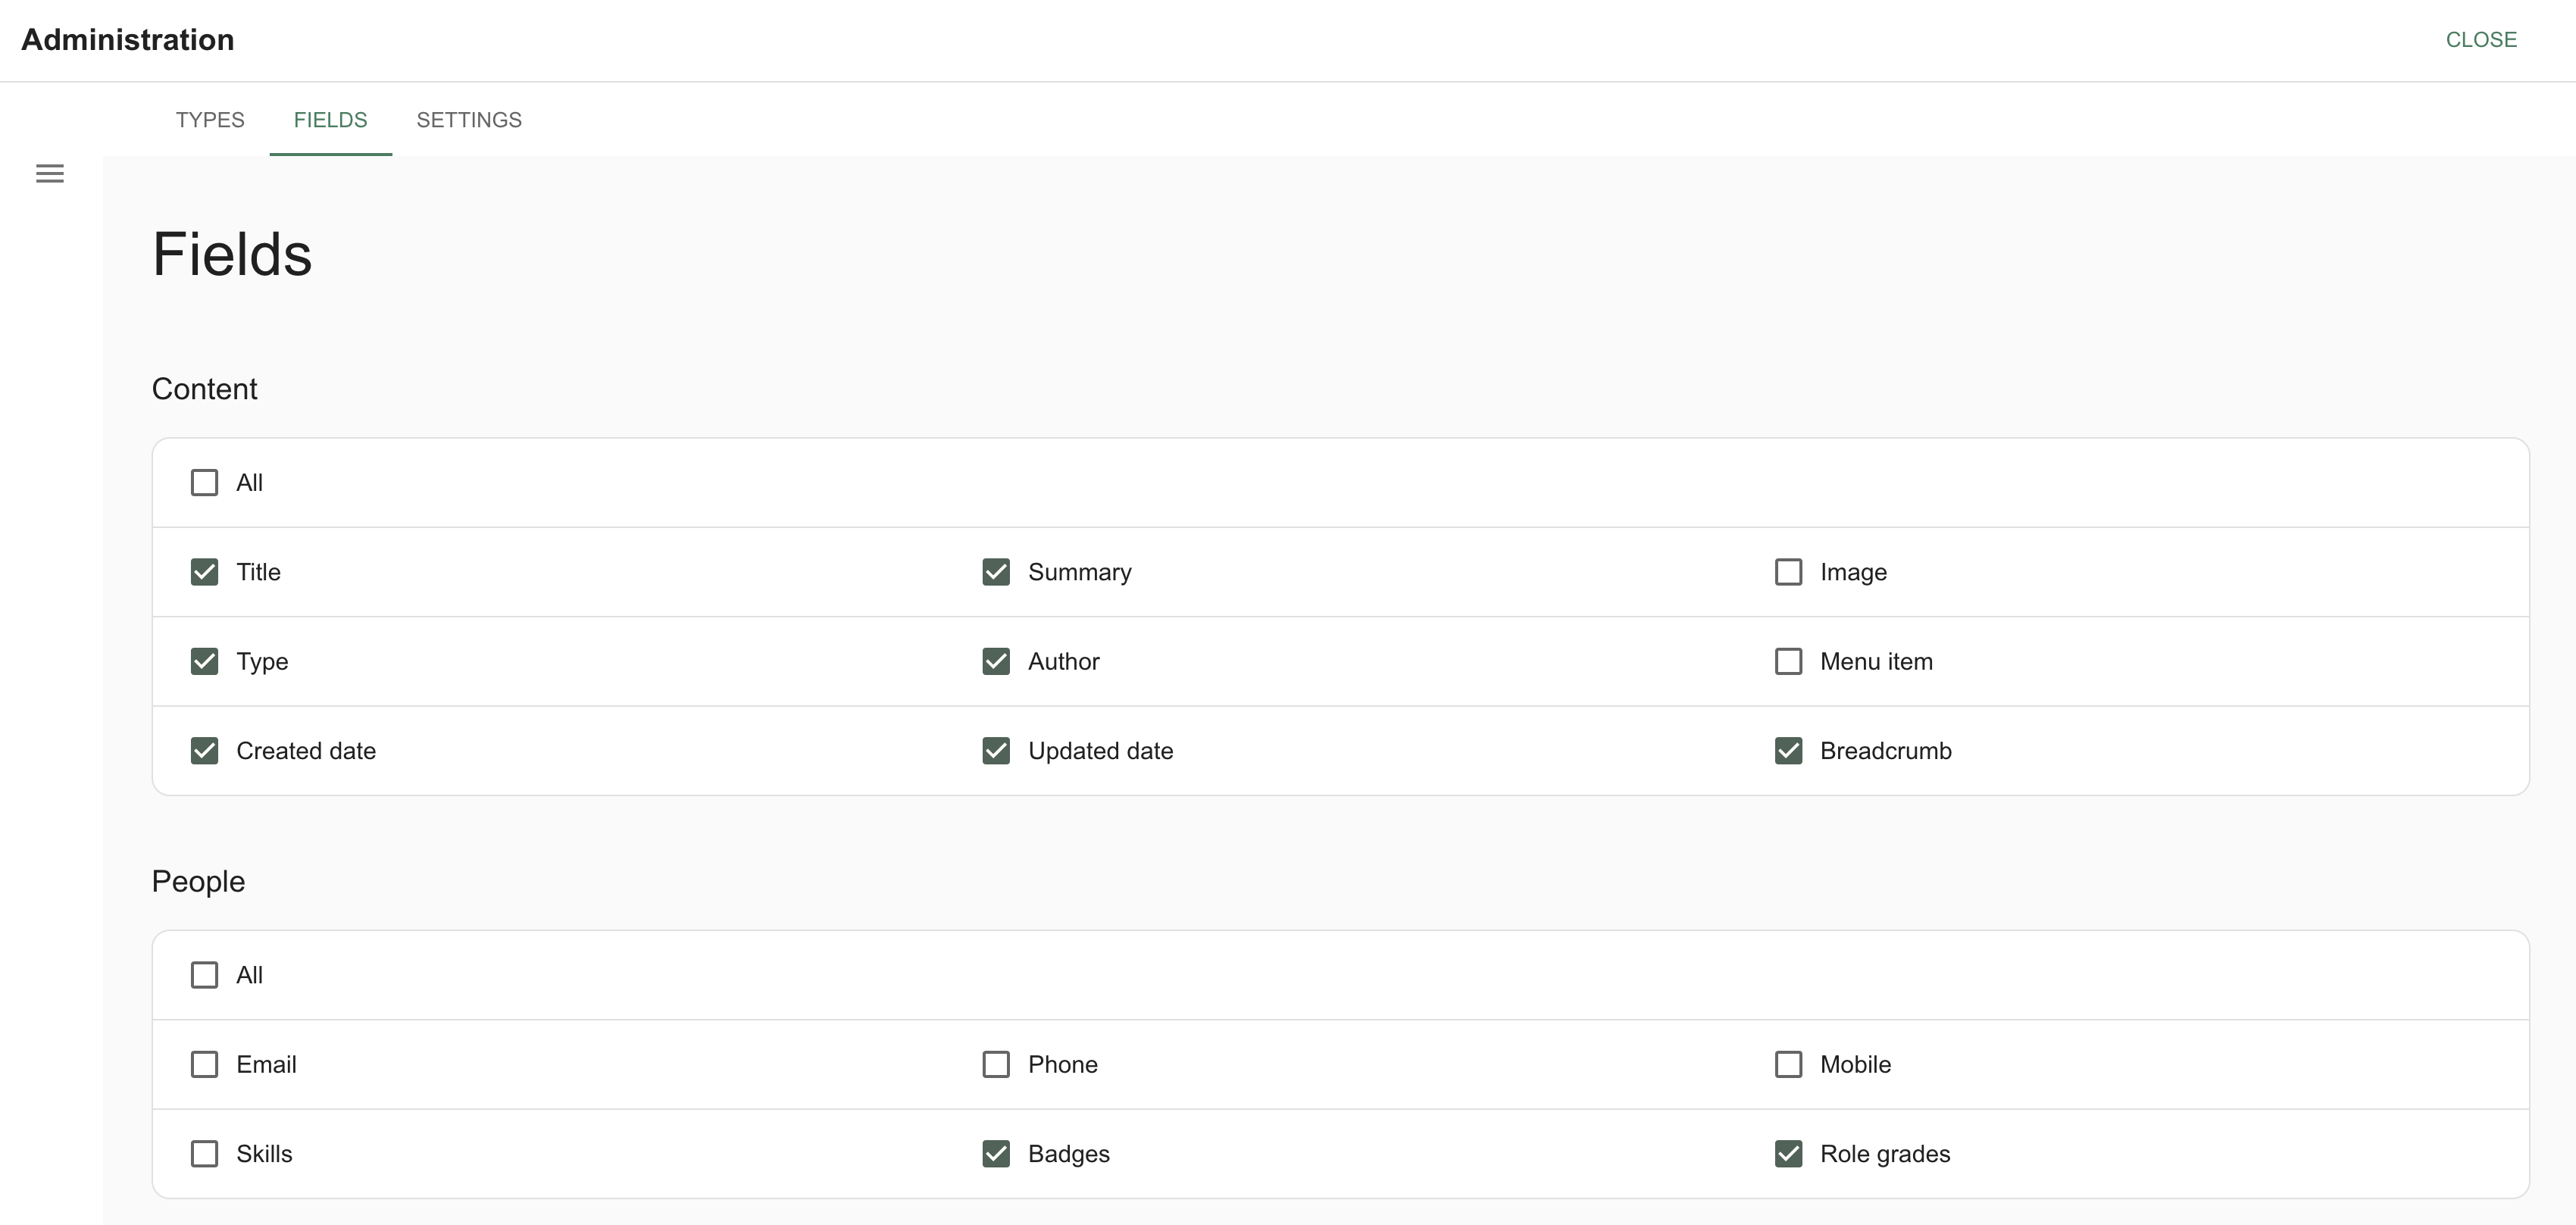Check the All checkbox under Content
Image resolution: width=2576 pixels, height=1225 pixels.
pos(204,482)
